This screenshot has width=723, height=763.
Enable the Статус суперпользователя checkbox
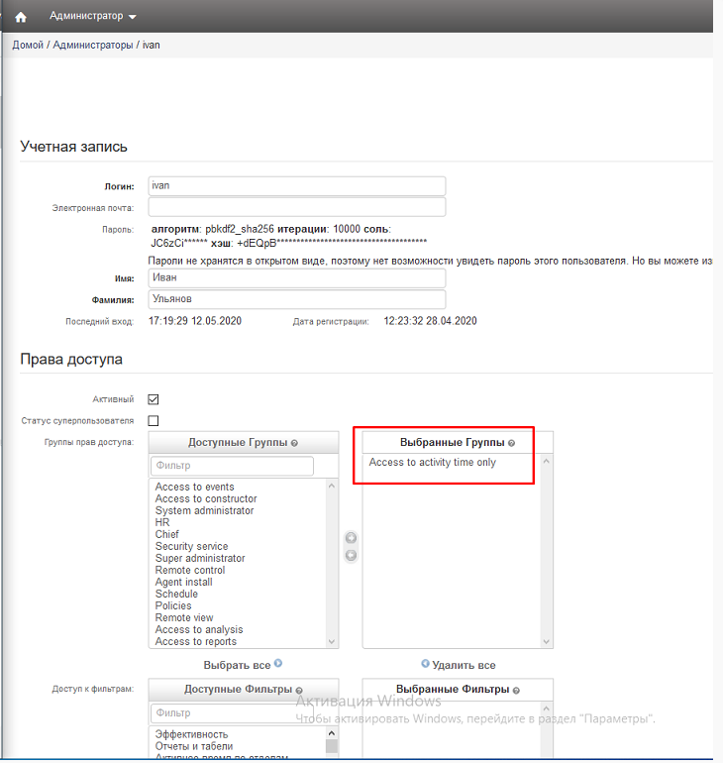pos(154,421)
